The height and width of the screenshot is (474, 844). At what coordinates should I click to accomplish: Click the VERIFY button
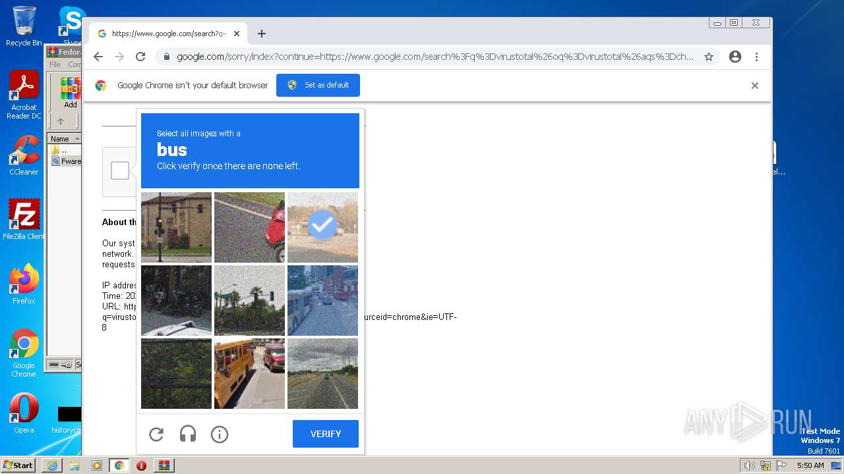pos(326,434)
